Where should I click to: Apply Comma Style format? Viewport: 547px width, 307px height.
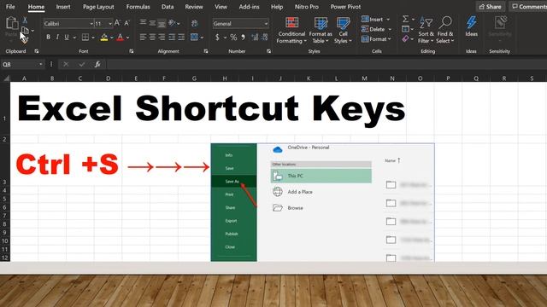[243, 37]
